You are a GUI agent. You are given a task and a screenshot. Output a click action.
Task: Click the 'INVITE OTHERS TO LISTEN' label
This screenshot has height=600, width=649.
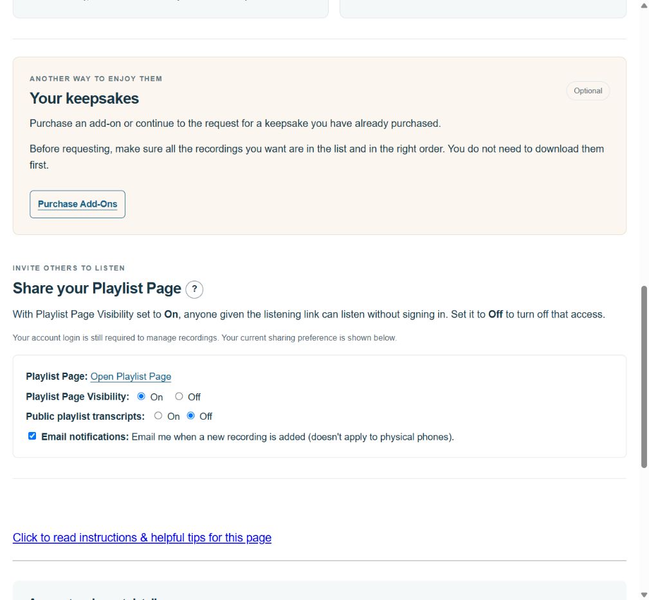pyautogui.click(x=69, y=268)
